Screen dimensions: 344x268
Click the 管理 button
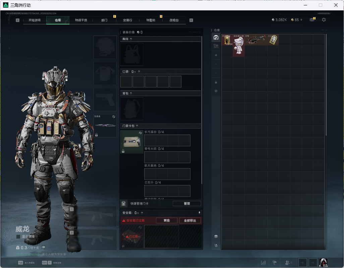(x=187, y=204)
